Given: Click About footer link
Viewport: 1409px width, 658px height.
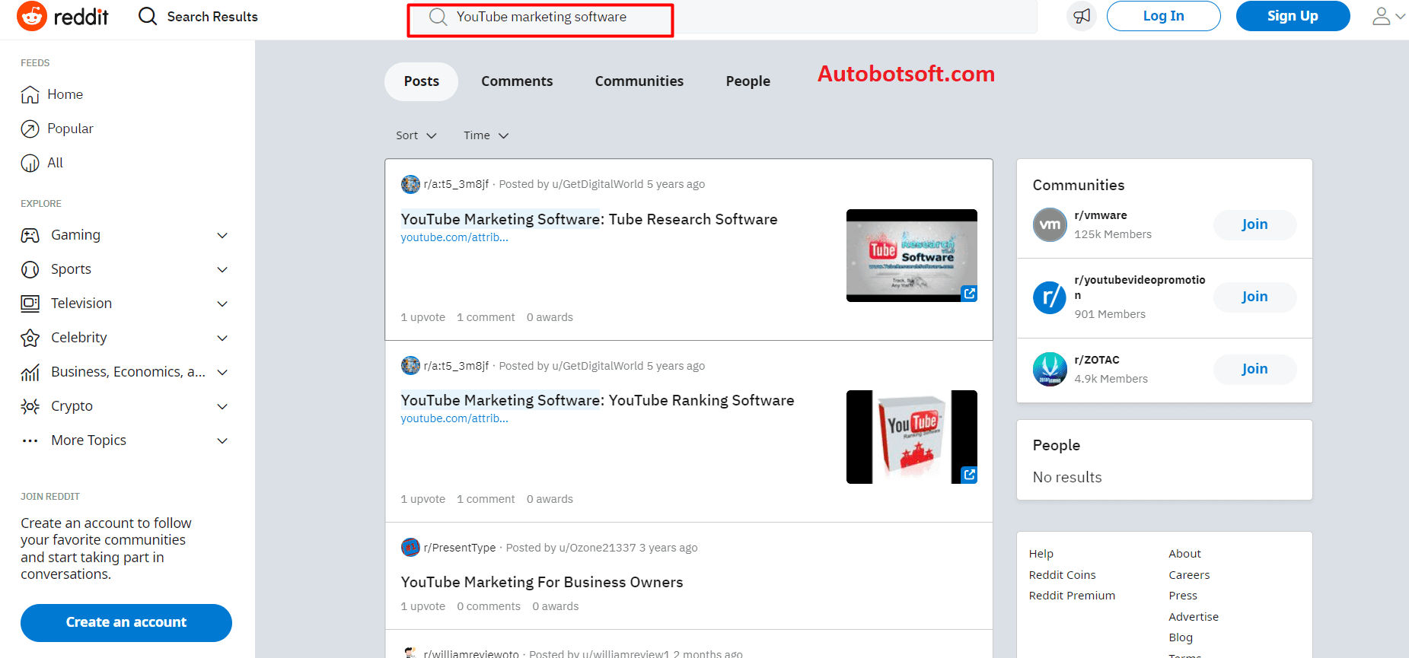Looking at the screenshot, I should (x=1184, y=554).
